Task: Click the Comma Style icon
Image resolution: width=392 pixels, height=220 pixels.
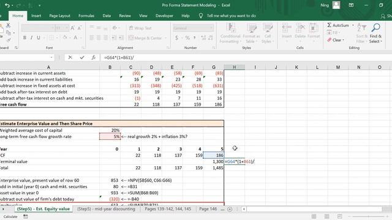Action: tap(195, 38)
